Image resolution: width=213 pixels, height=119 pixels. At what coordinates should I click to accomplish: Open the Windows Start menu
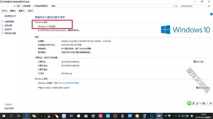tap(4, 116)
